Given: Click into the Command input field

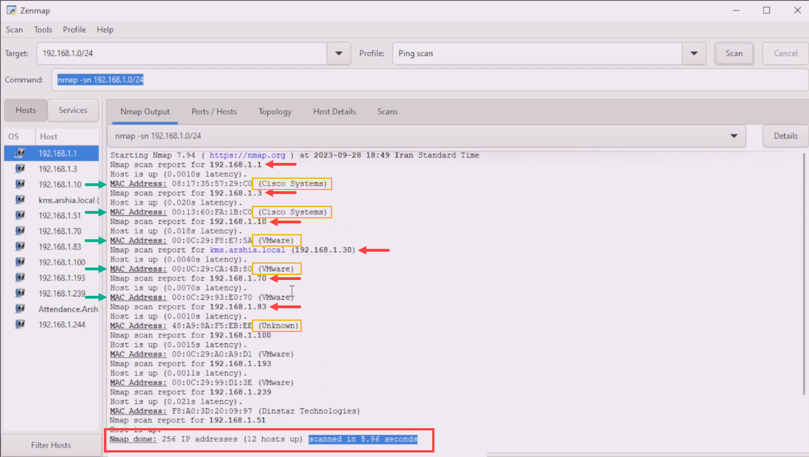Looking at the screenshot, I should (430, 80).
